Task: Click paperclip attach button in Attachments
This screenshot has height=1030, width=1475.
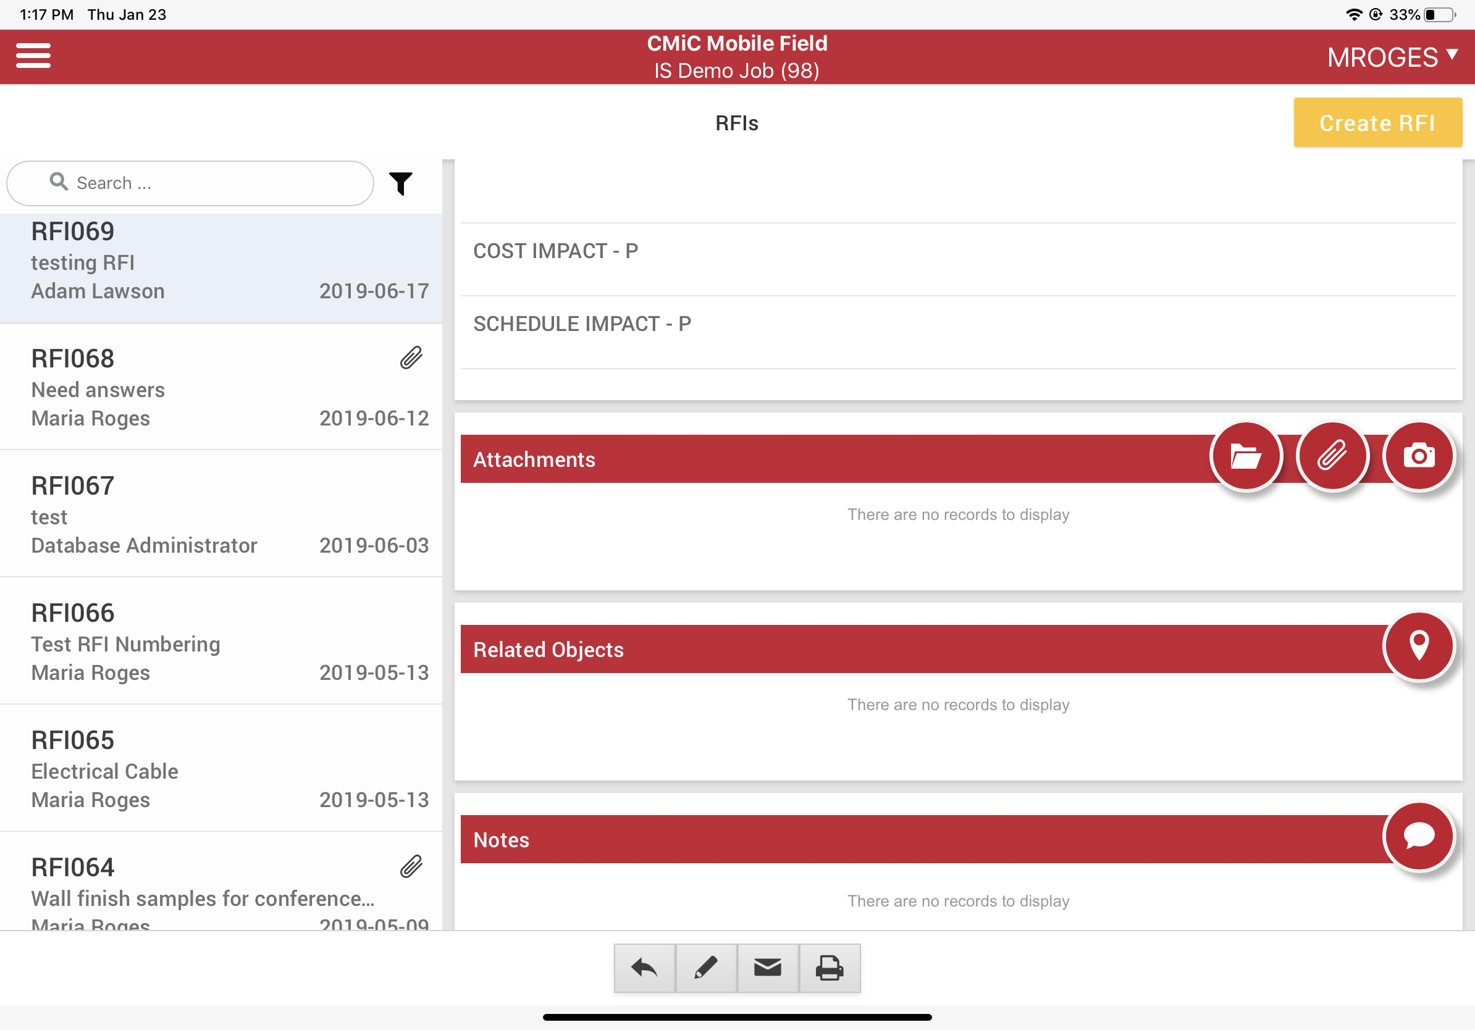Action: click(x=1332, y=456)
